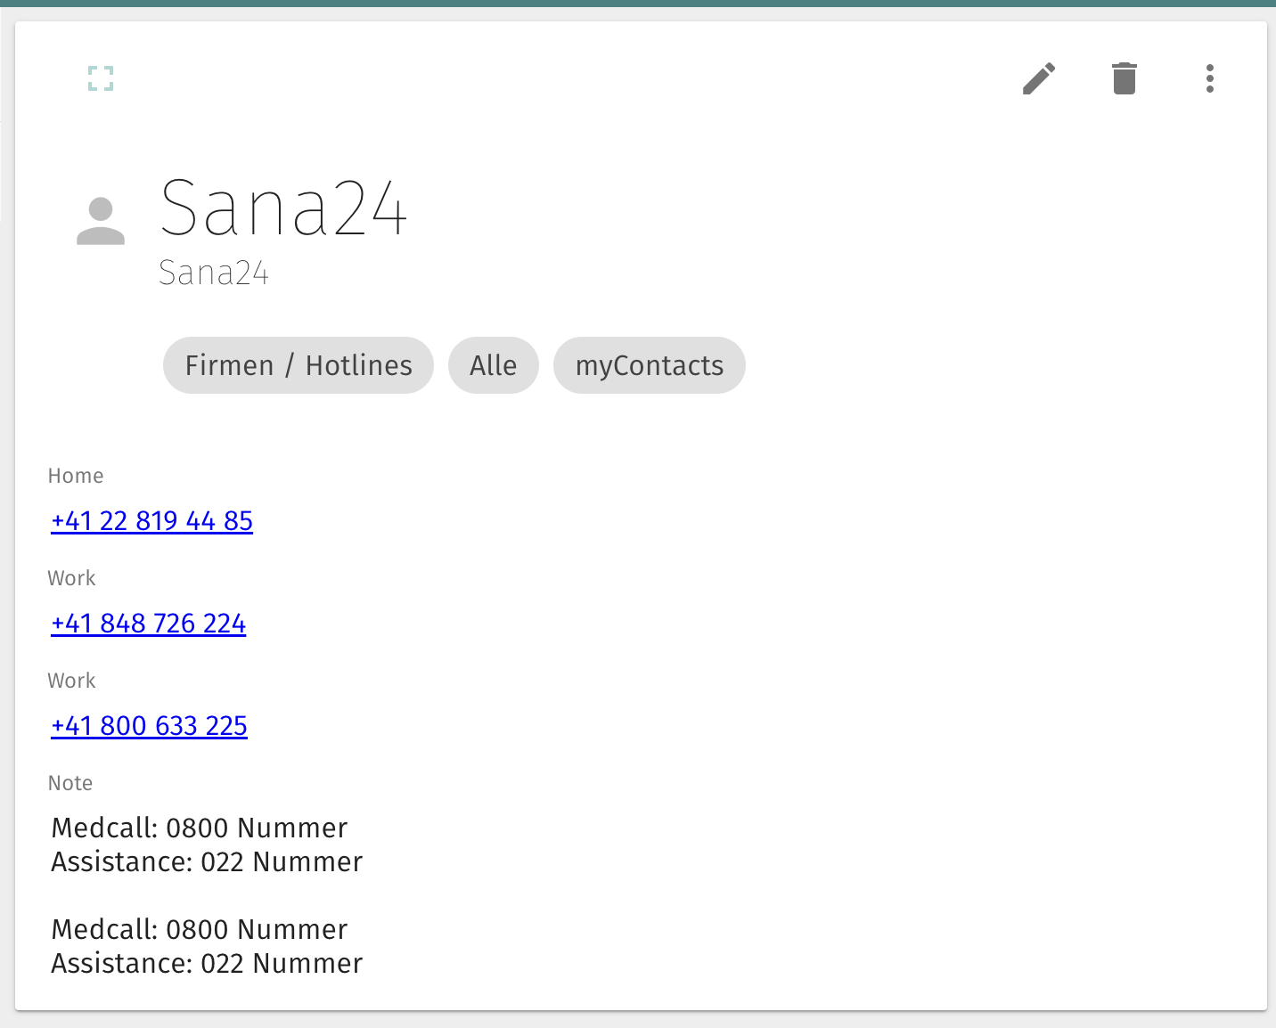This screenshot has width=1276, height=1028.
Task: Click the large Sana24 contact name heading
Action: pos(283,208)
